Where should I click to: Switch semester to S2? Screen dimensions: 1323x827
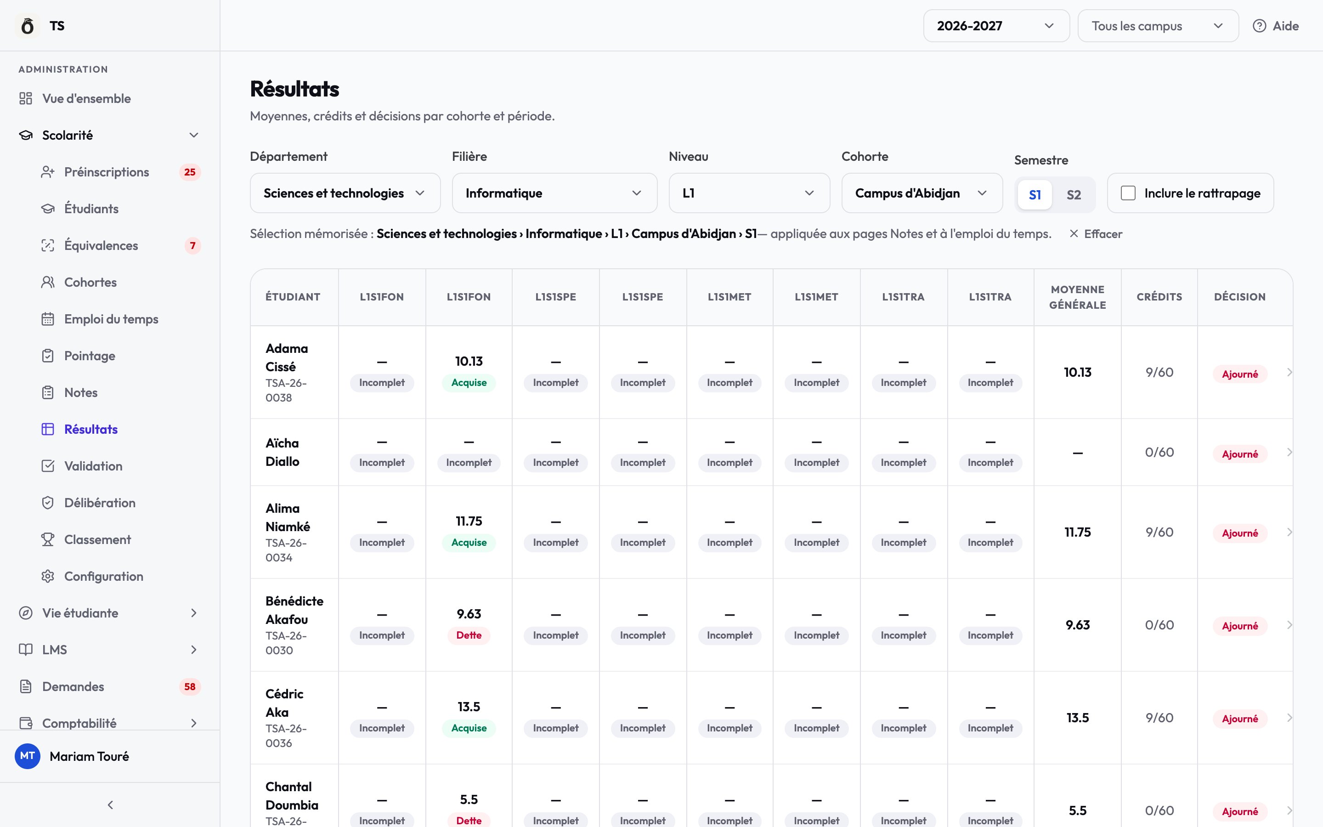click(x=1074, y=195)
